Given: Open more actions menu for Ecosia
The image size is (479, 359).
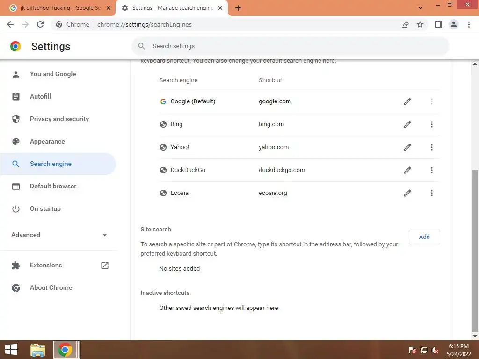Looking at the screenshot, I should pyautogui.click(x=432, y=193).
